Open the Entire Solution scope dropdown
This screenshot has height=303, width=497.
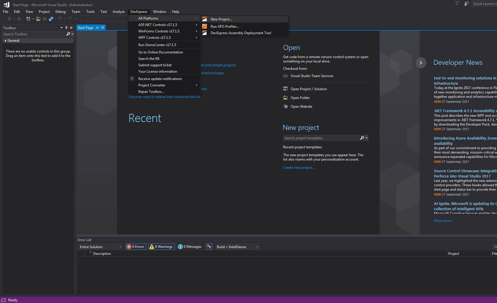(100, 247)
